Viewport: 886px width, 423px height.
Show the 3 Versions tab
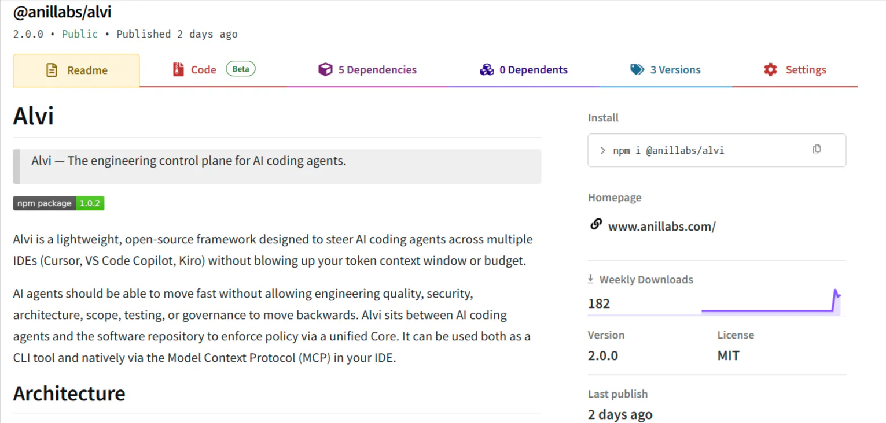click(666, 70)
